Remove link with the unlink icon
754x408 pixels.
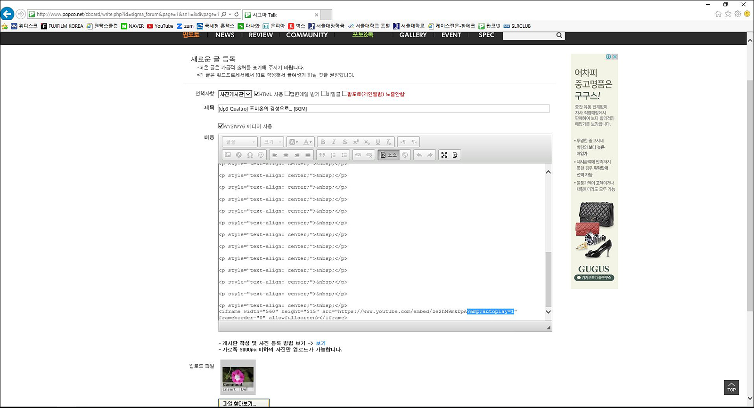pyautogui.click(x=369, y=155)
